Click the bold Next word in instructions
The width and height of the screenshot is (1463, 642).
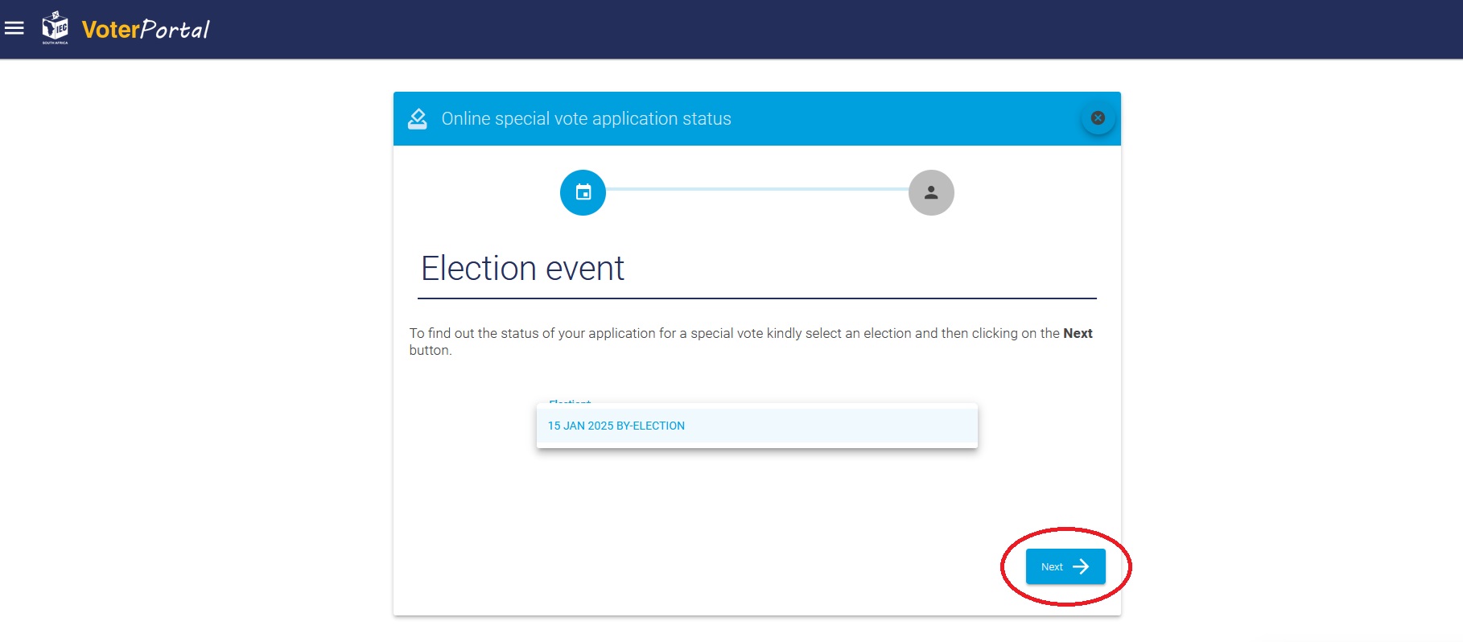[1078, 333]
